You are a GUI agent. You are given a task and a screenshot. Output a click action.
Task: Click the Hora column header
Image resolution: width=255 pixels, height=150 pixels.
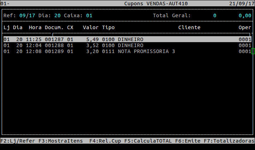point(35,27)
